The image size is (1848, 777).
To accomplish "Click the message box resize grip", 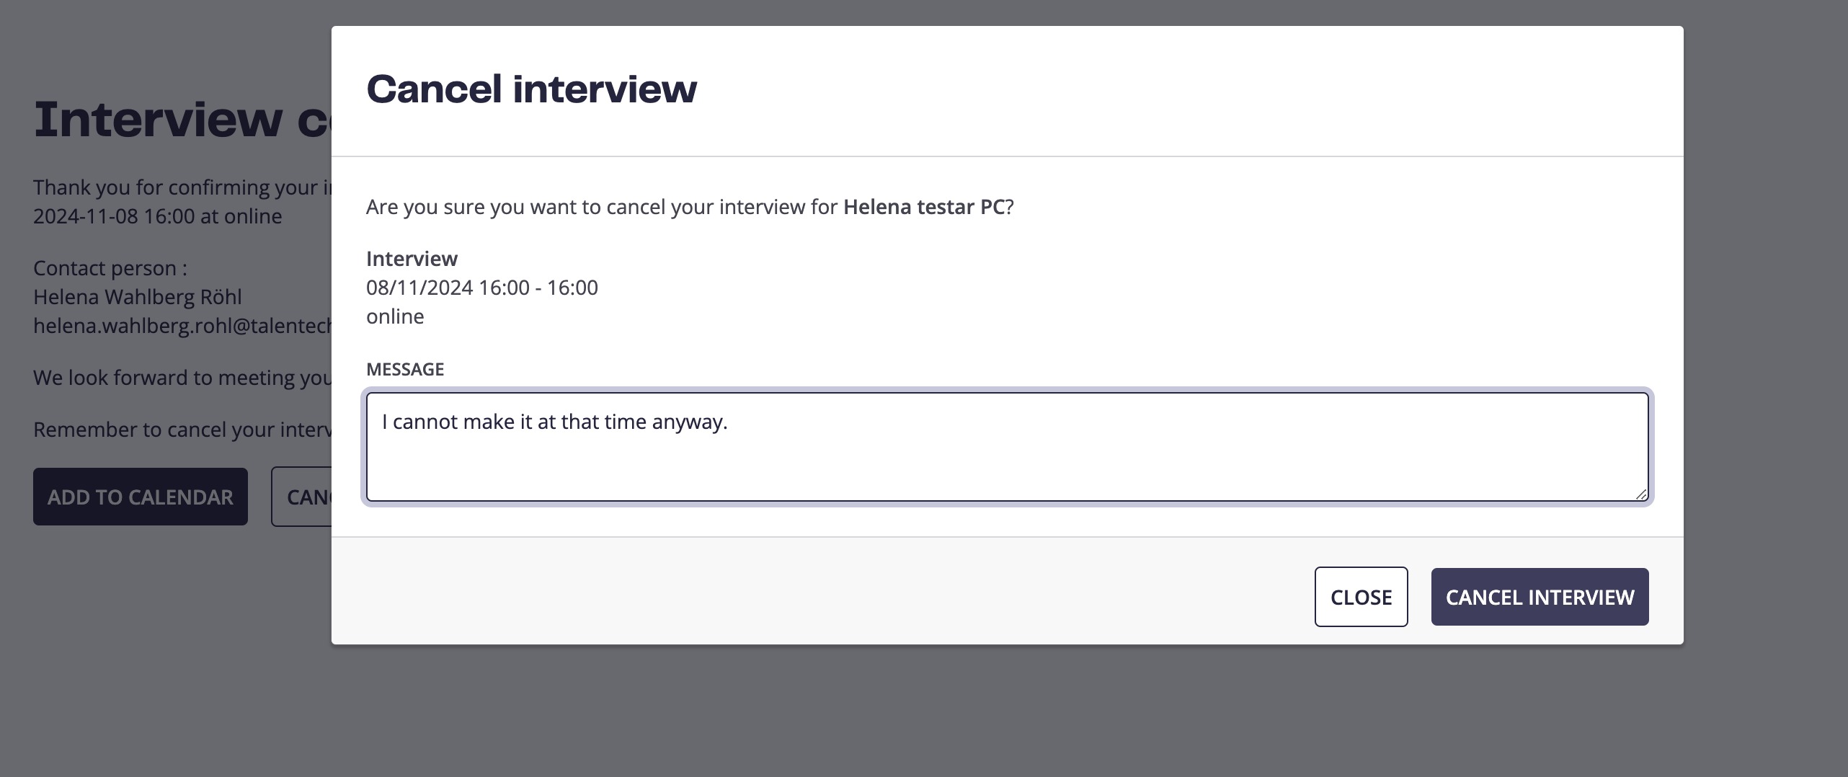I will 1641,494.
